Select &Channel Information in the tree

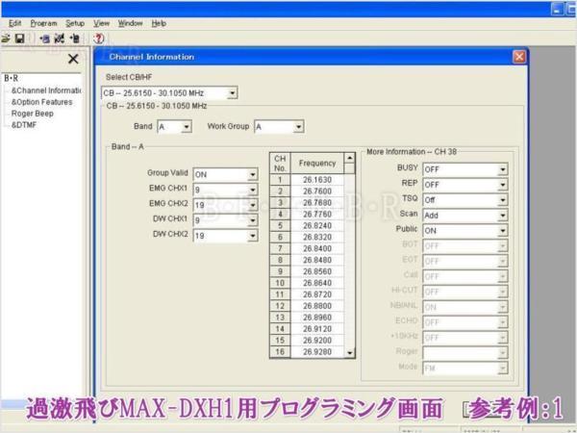coord(45,90)
